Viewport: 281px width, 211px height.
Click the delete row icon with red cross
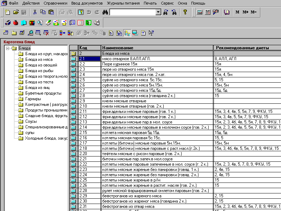tap(46, 33)
